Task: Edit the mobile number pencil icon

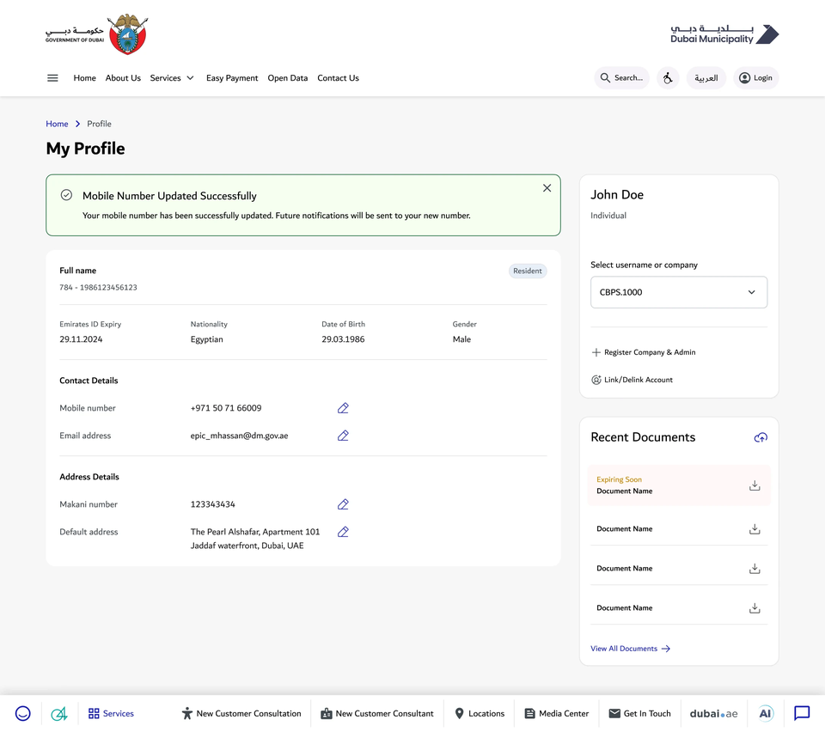Action: [343, 408]
